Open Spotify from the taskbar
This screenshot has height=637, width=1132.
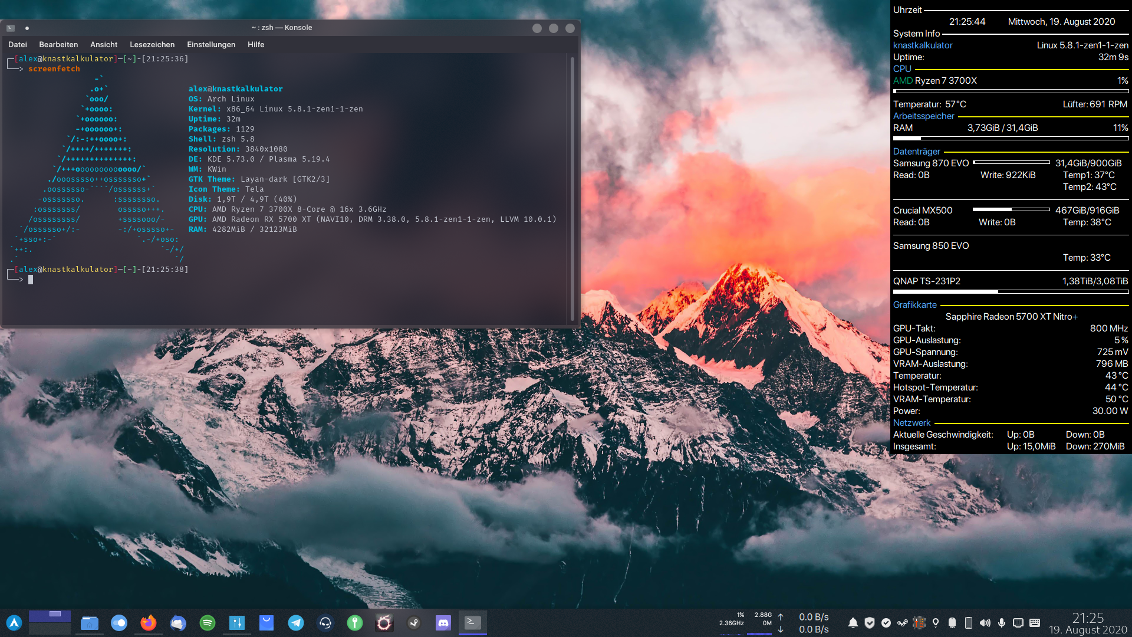pos(208,623)
